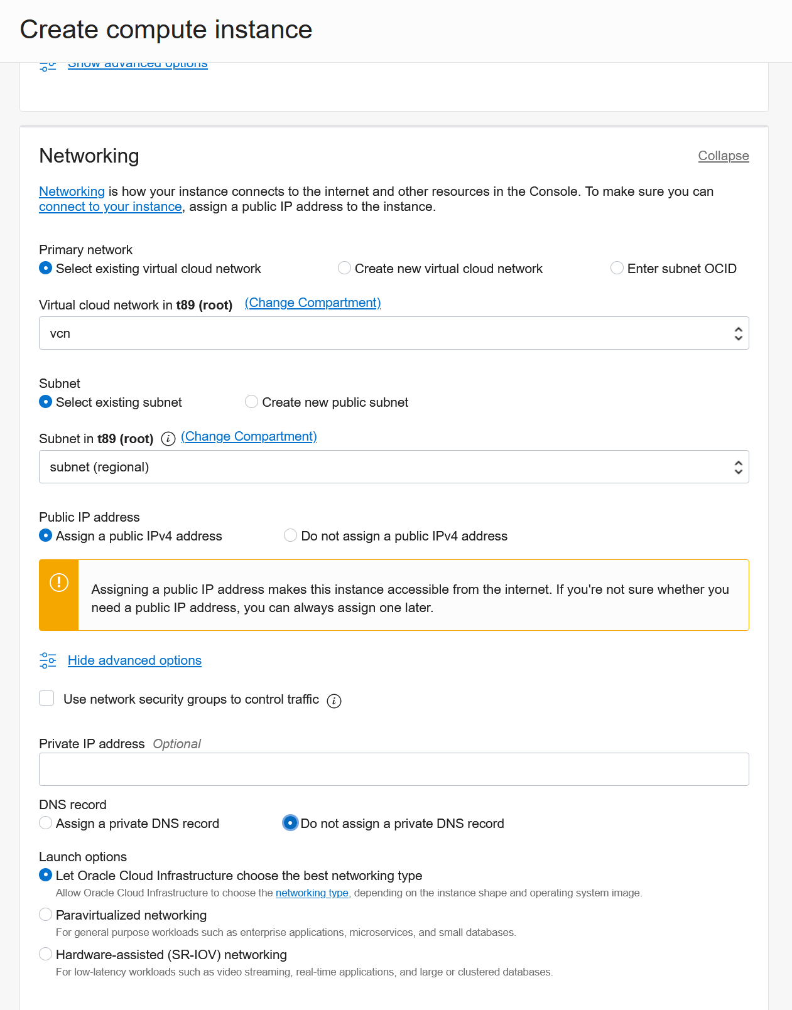Click Change Compartment for virtual cloud network
The image size is (792, 1010).
click(312, 303)
